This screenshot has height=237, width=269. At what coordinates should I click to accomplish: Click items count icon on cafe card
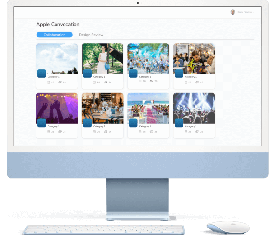click(186, 82)
